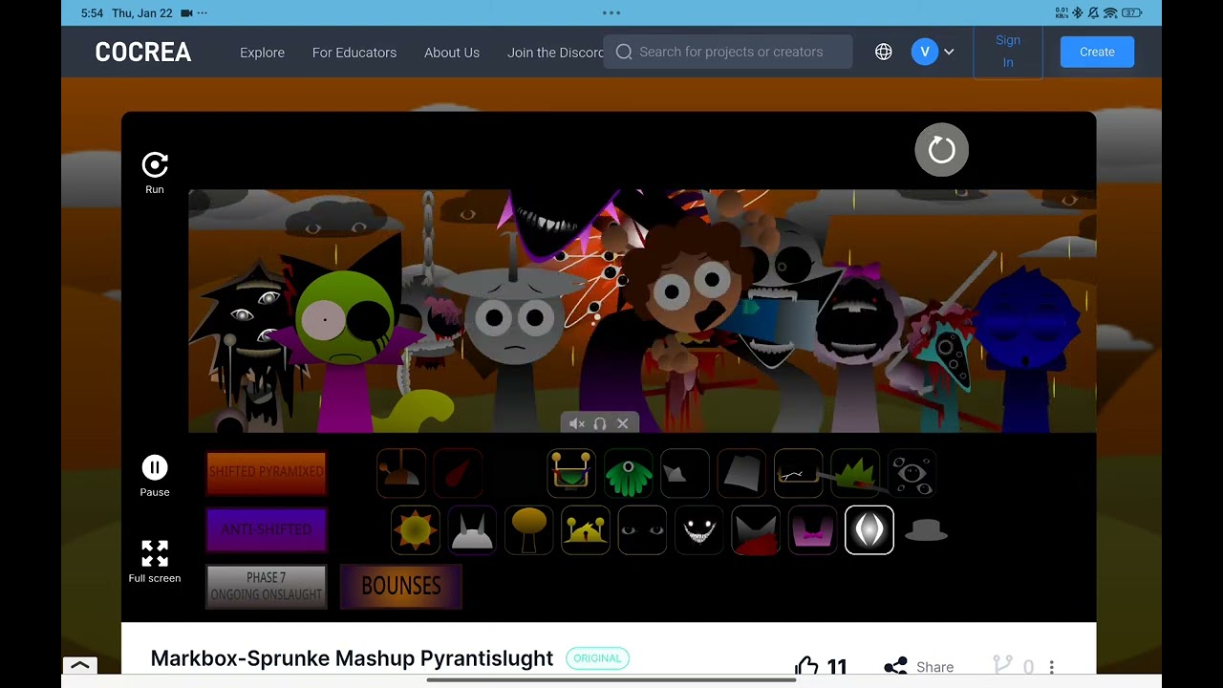The width and height of the screenshot is (1223, 688).
Task: Select the gray horned dome icon
Action: click(x=472, y=530)
